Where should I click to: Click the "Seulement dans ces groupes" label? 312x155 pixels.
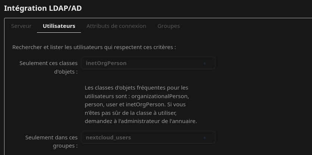point(52,138)
